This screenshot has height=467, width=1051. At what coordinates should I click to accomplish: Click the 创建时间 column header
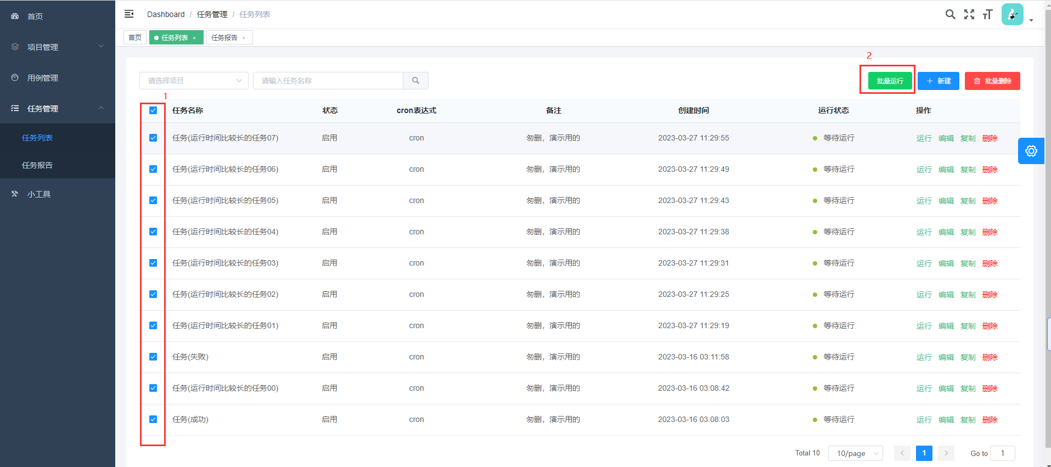tap(694, 110)
